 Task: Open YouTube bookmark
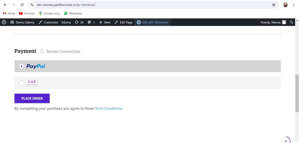(x=27, y=13)
